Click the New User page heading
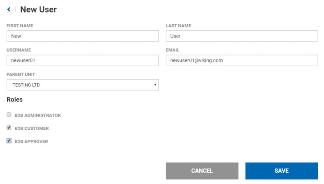The width and height of the screenshot is (324, 184). [x=38, y=9]
